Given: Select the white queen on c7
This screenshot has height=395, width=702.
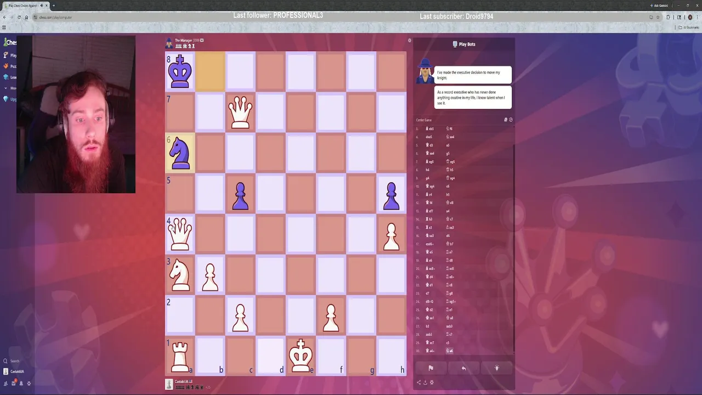Looking at the screenshot, I should pos(240,112).
